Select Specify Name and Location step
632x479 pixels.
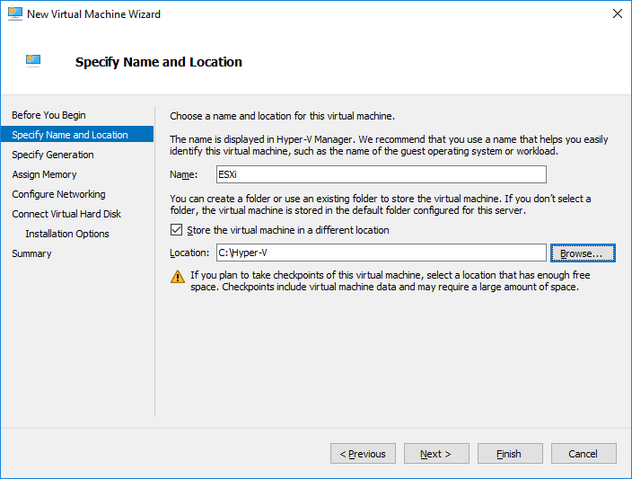coord(77,135)
